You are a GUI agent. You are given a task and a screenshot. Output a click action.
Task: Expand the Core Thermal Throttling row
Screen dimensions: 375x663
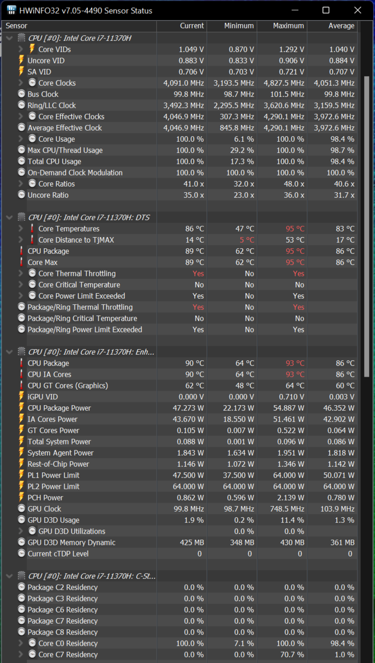click(21, 273)
